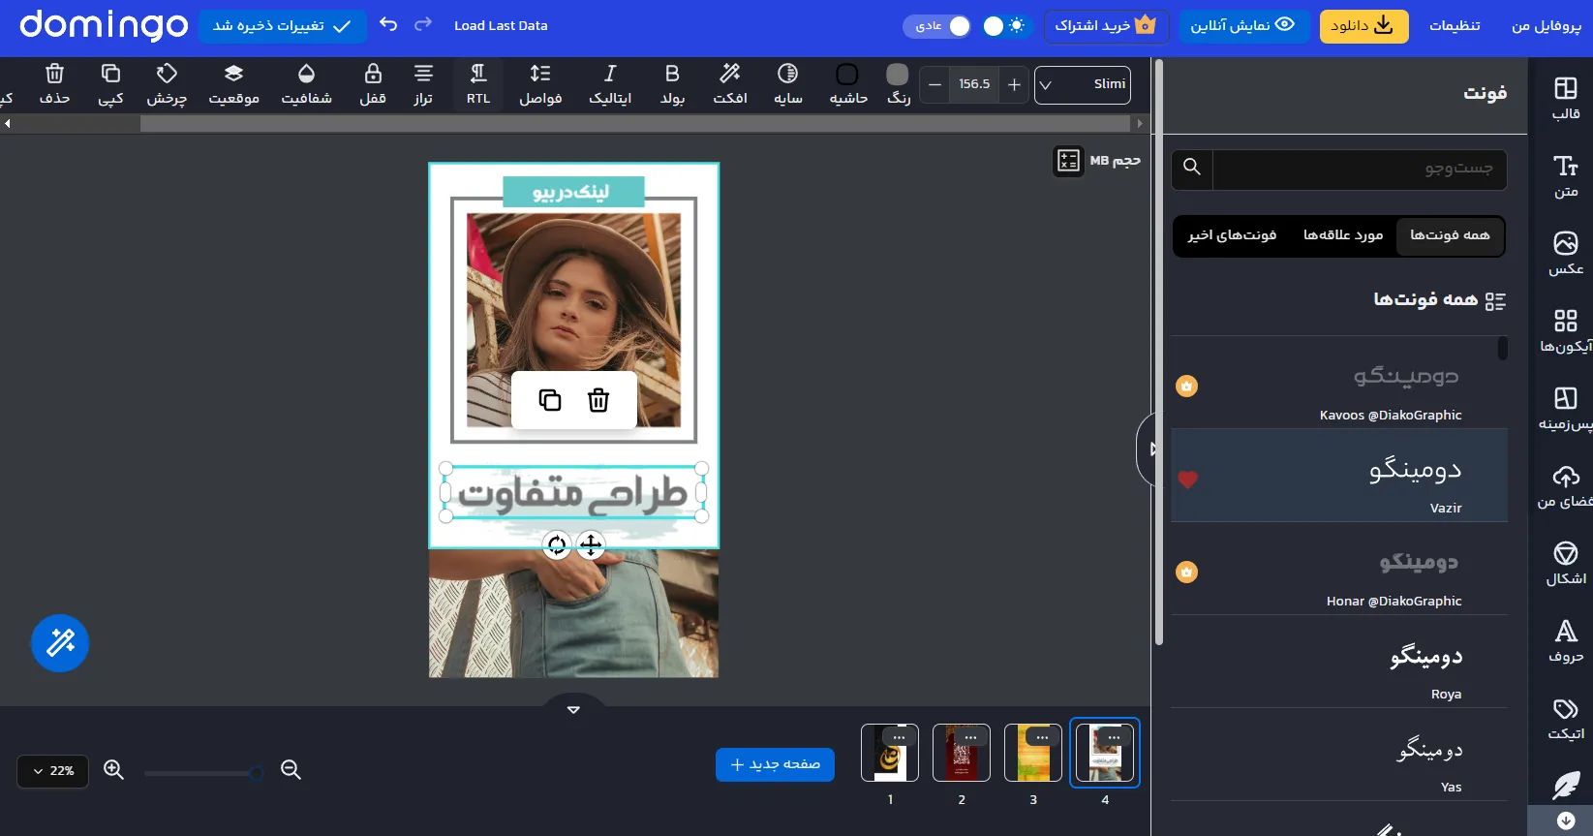Click the move handle under the text
The width and height of the screenshot is (1593, 836).
click(591, 545)
